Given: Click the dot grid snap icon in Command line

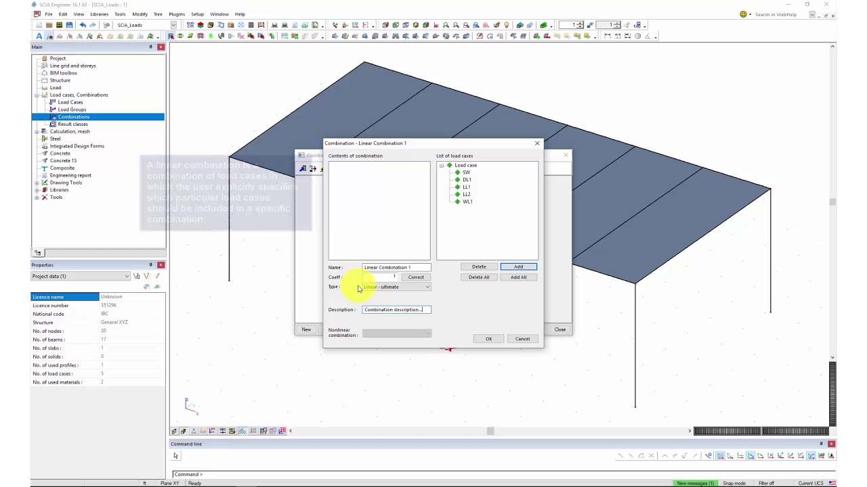Looking at the screenshot, I should pos(721,456).
